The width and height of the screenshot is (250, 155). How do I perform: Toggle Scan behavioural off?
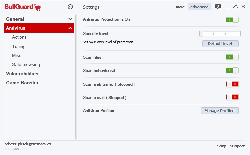(232, 70)
